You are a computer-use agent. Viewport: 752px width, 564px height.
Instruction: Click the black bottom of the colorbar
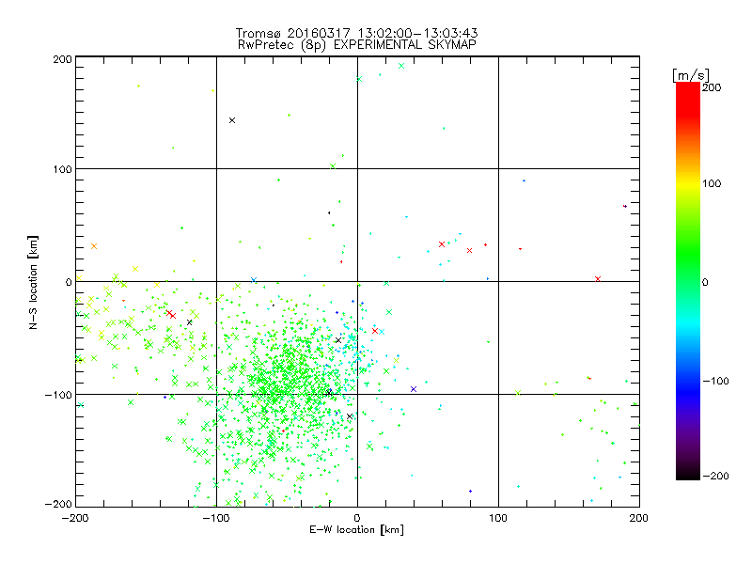point(688,473)
